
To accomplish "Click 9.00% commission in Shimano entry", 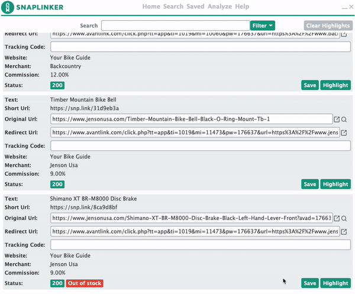I will pyautogui.click(x=58, y=273).
